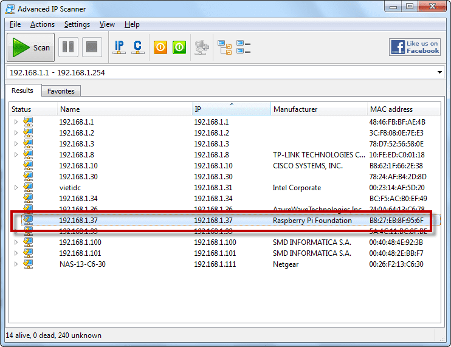Expand the vietidc device entry
451x347 pixels.
pos(16,188)
